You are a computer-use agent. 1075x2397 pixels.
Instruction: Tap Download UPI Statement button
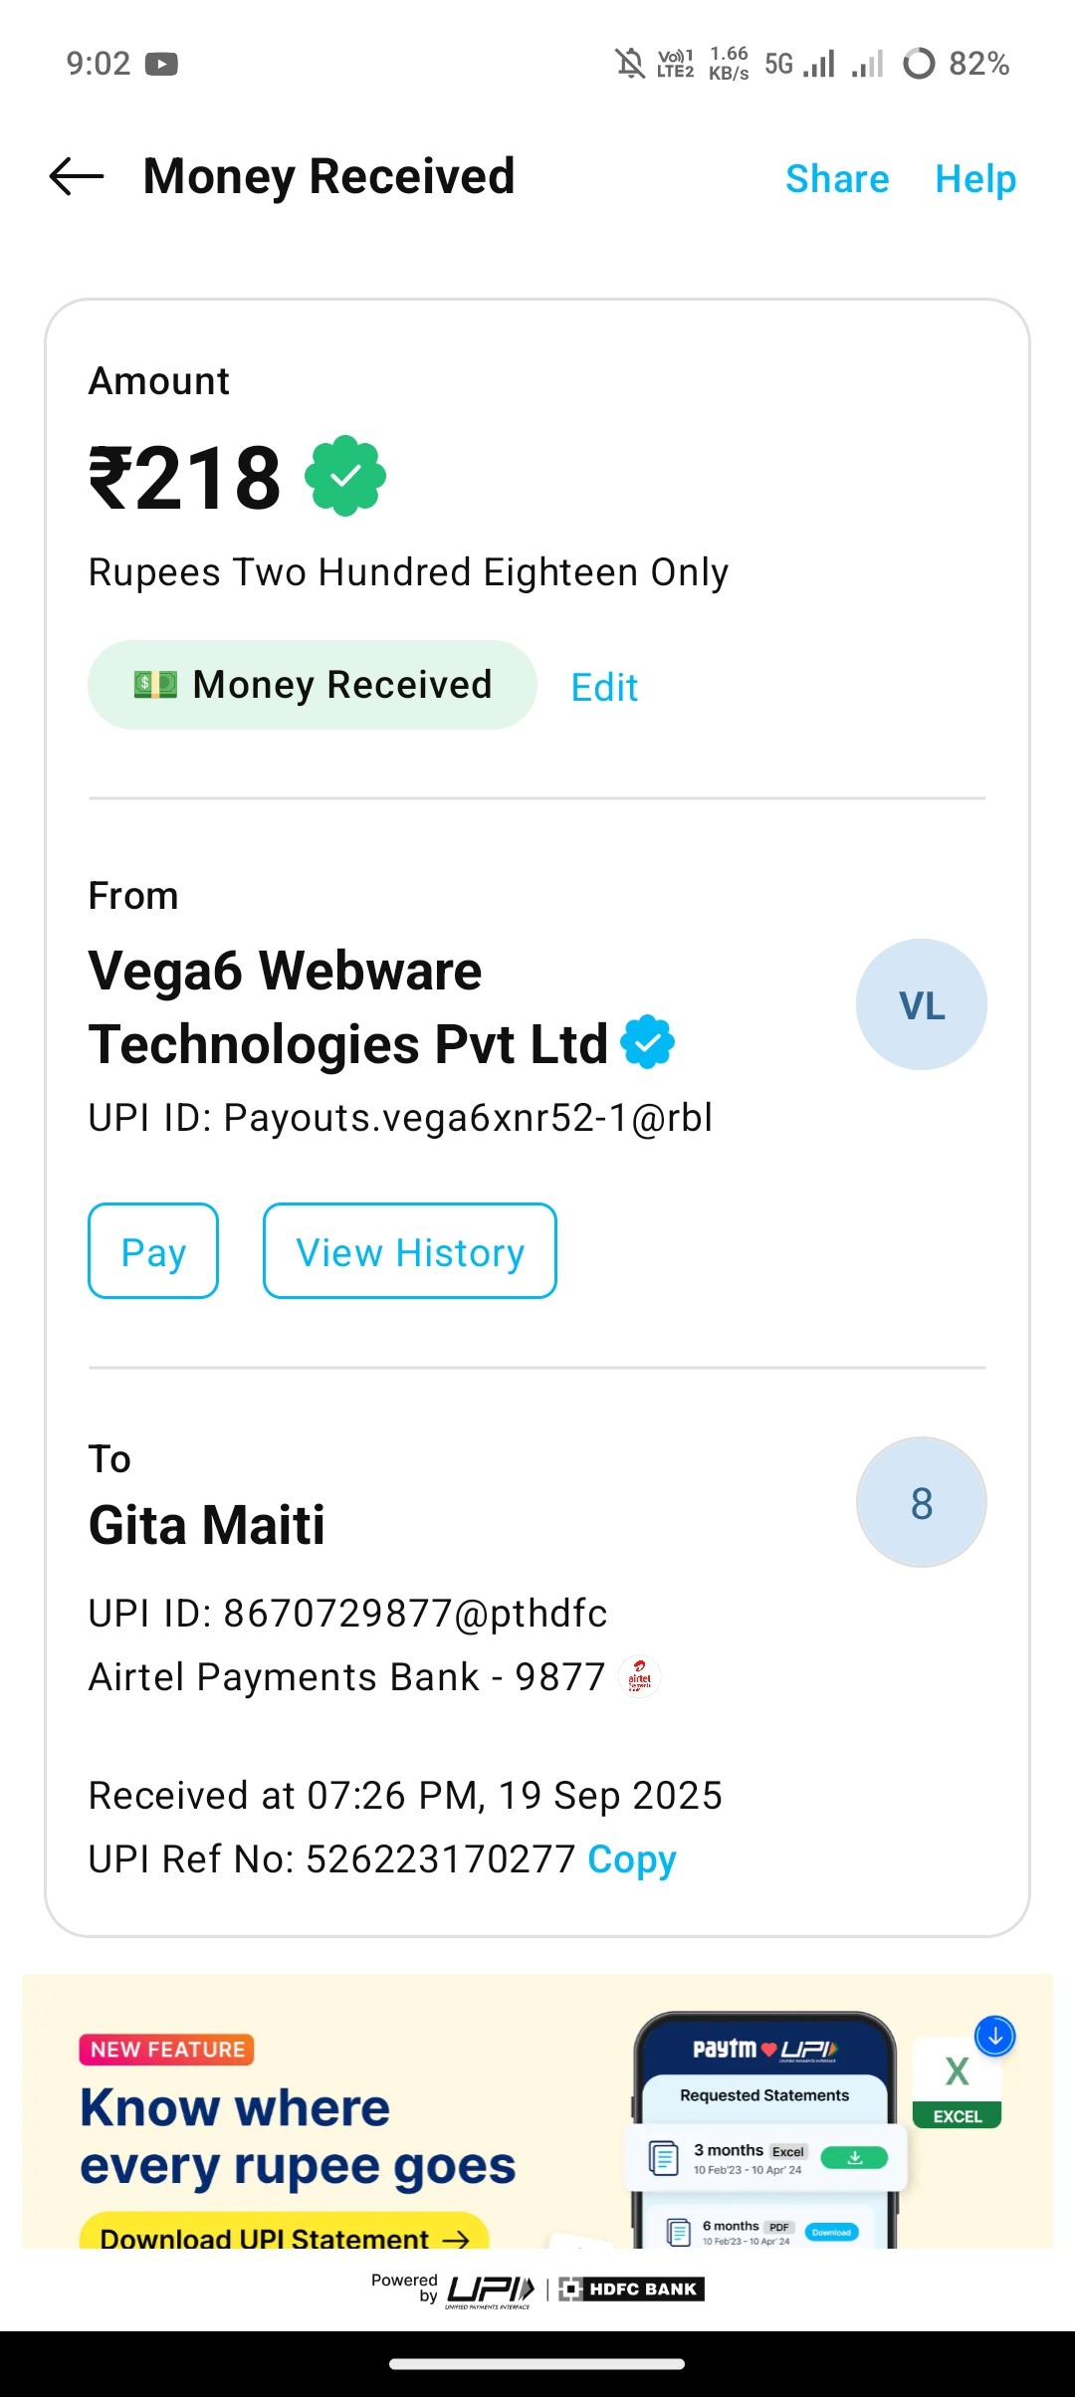[x=284, y=2235]
